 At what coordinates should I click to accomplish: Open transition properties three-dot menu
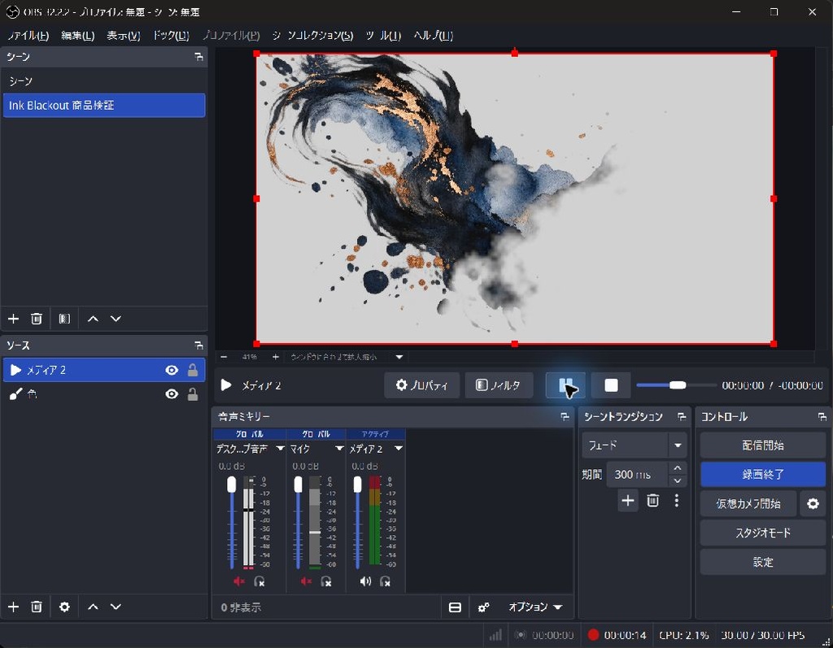tap(676, 500)
